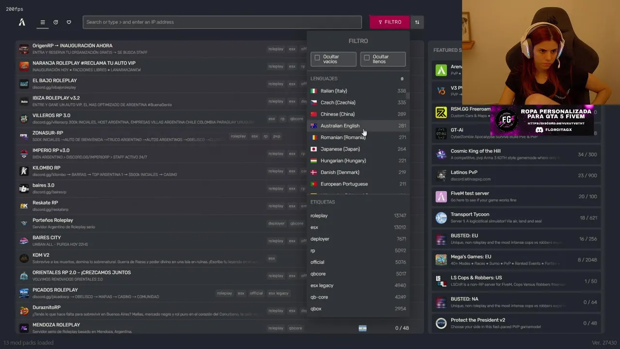Screen dimensions: 620x349
Task: Click the baires 3.0 server icon
Action: pos(24,189)
